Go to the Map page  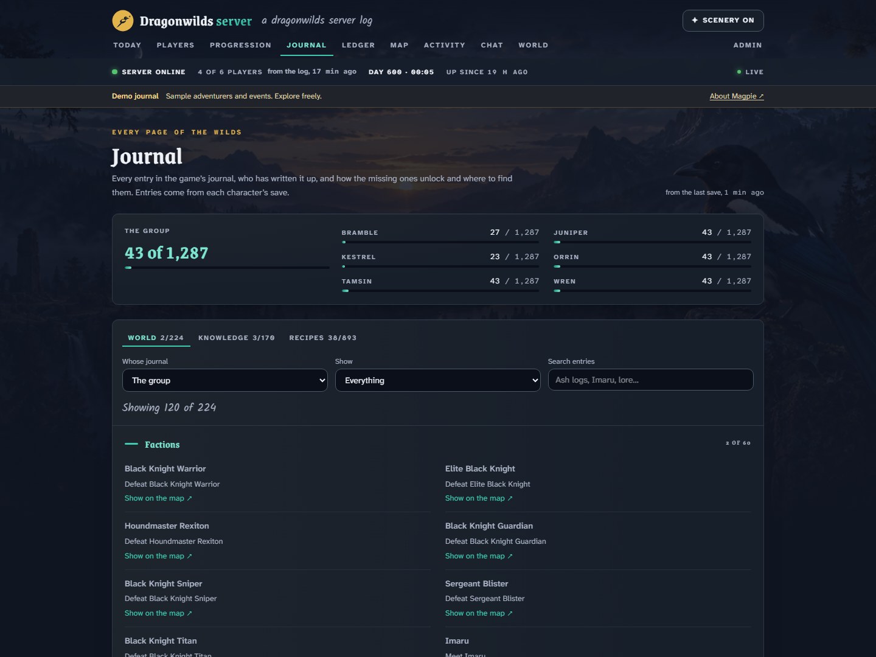399,45
